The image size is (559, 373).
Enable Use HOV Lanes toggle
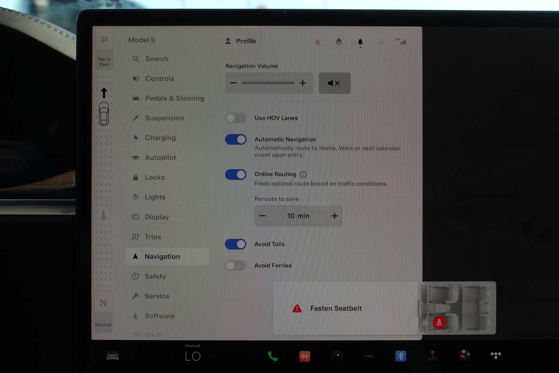click(236, 118)
